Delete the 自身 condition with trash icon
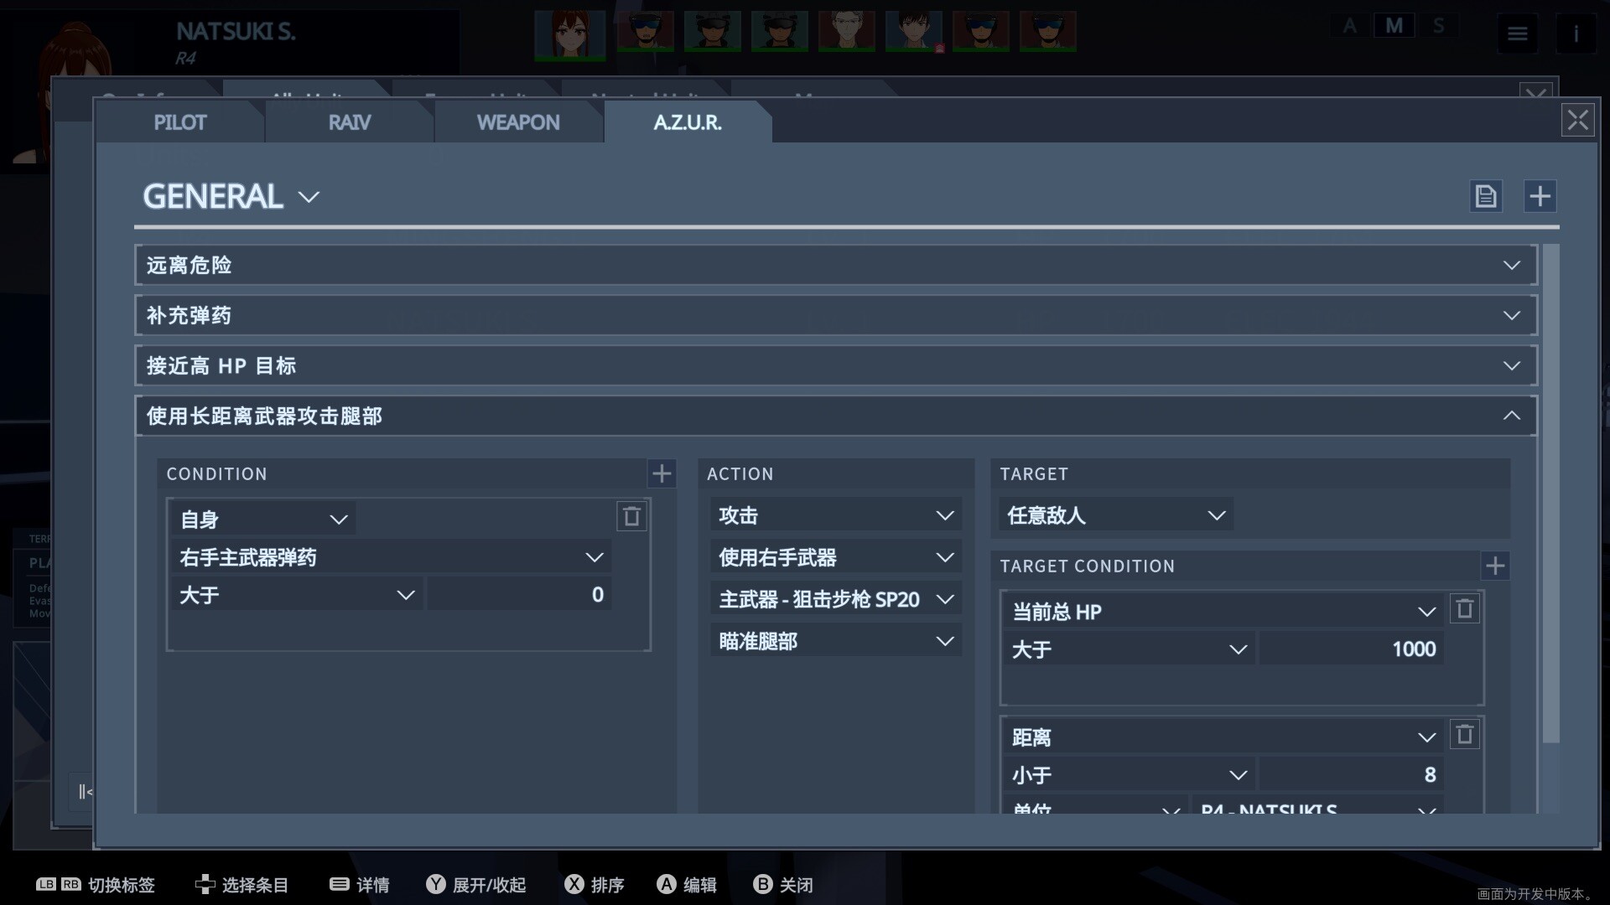Screen dimensions: 1610x905 pyautogui.click(x=631, y=516)
